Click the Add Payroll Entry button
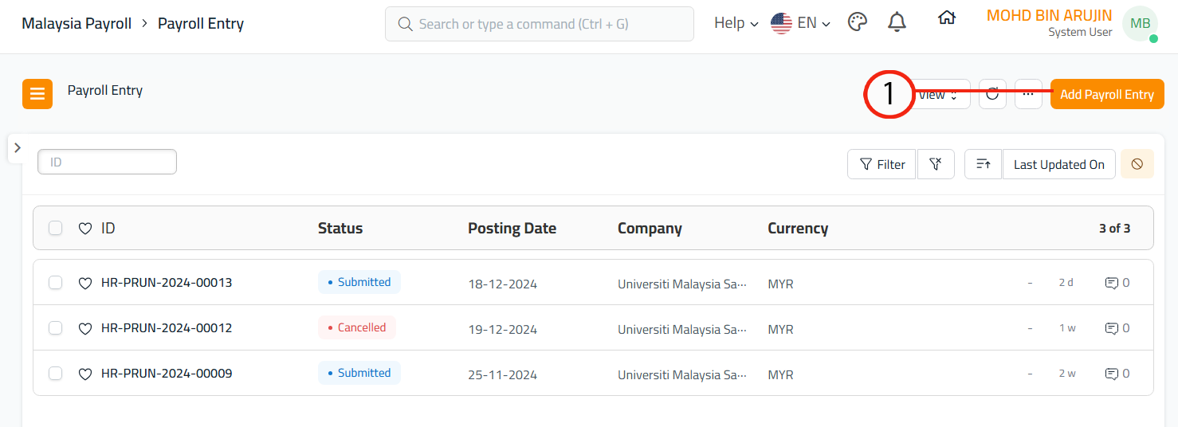 [1106, 94]
